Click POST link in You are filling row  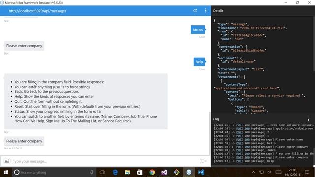239,154
